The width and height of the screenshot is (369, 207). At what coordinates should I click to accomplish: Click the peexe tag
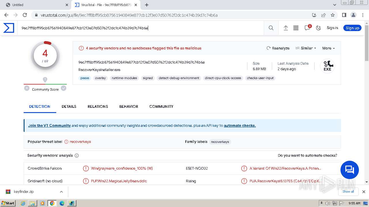coord(85,78)
